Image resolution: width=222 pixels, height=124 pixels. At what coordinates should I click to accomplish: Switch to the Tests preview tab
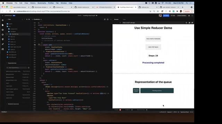[124, 19]
